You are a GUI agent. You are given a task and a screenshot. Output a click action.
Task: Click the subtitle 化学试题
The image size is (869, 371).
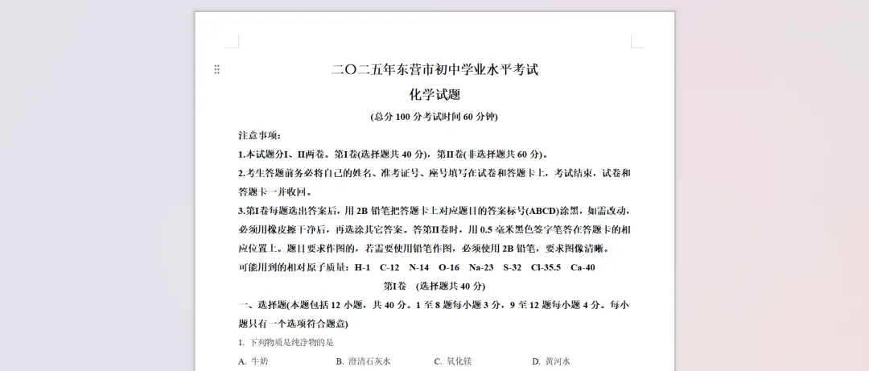[x=435, y=95]
